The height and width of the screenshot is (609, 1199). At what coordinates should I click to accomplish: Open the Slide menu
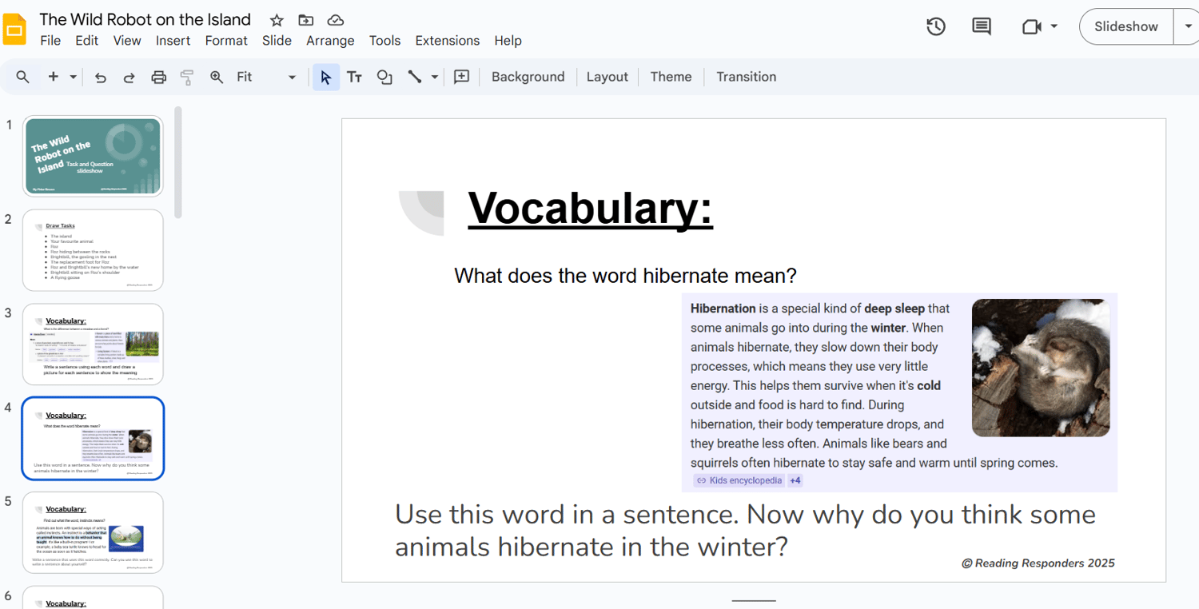(x=277, y=41)
